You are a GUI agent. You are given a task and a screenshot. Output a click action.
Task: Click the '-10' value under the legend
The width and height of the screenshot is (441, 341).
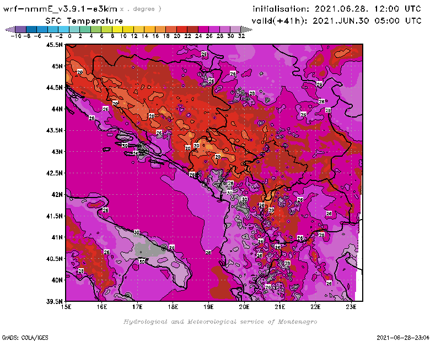pos(15,36)
